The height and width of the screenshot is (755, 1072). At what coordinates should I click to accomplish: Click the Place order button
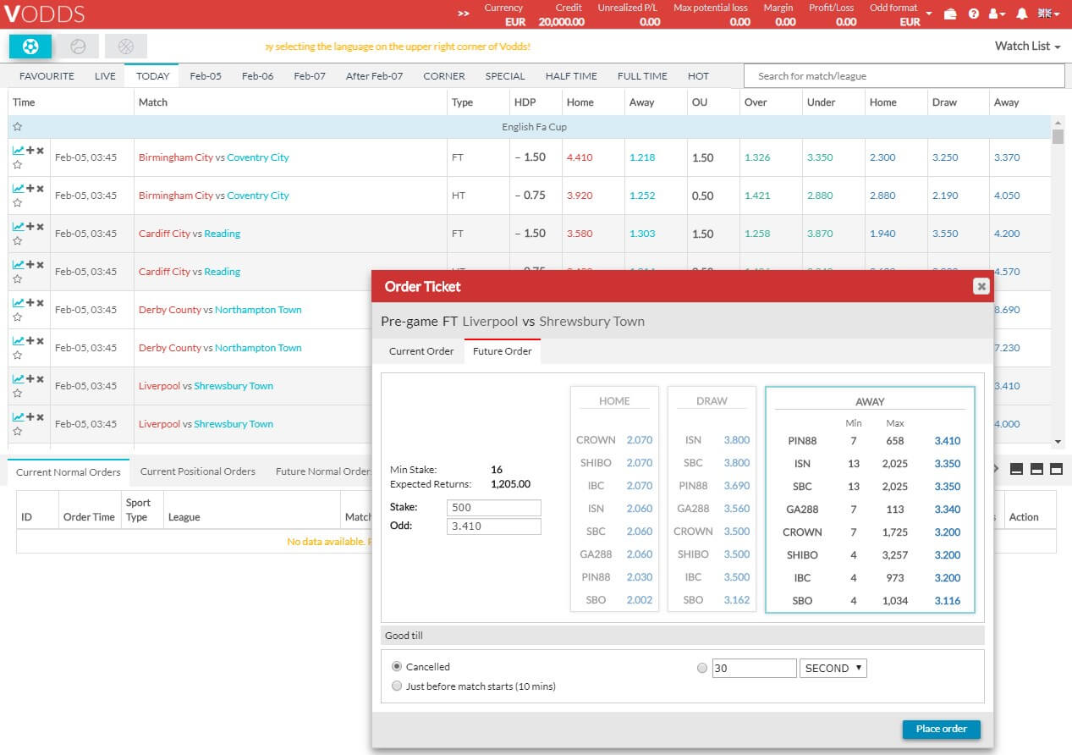tap(941, 729)
